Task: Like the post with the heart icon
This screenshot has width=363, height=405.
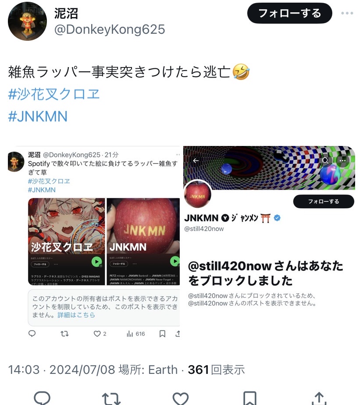Action: (180, 398)
